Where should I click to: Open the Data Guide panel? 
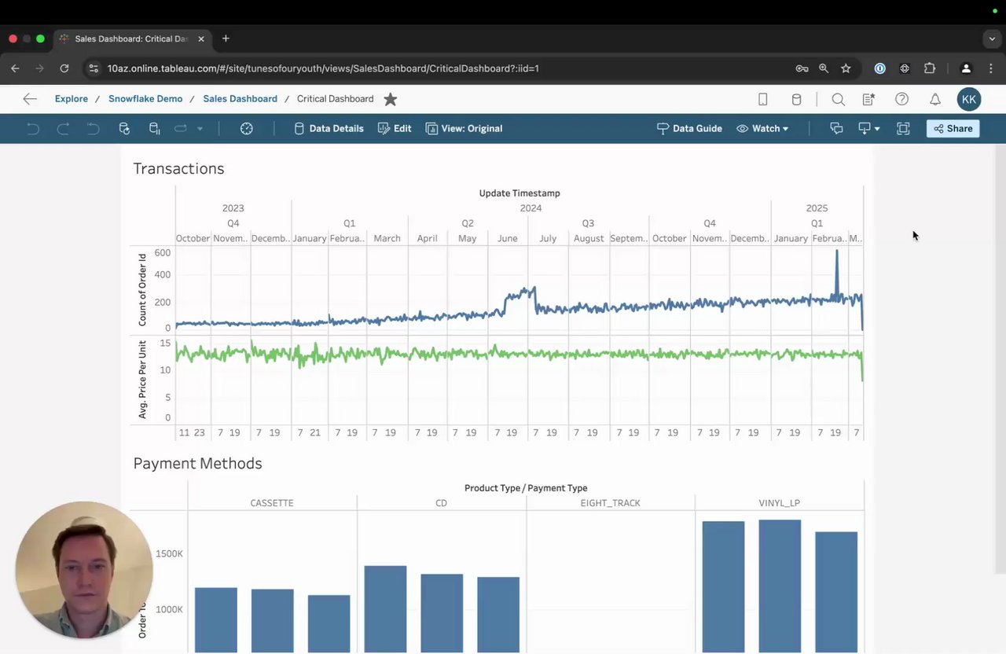[x=689, y=128]
